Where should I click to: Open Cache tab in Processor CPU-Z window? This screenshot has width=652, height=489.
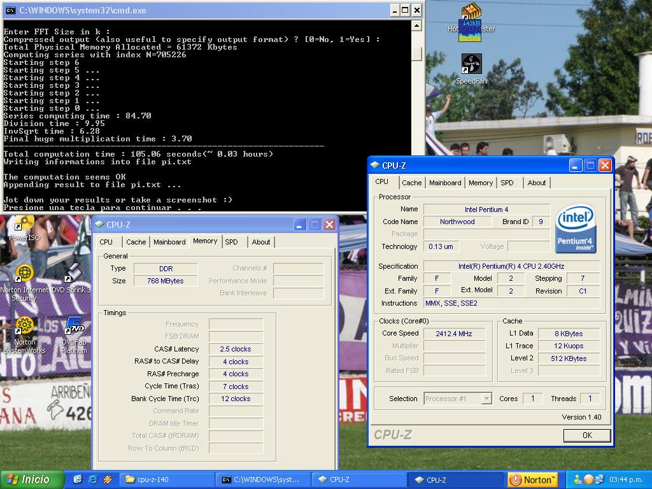[x=412, y=183]
